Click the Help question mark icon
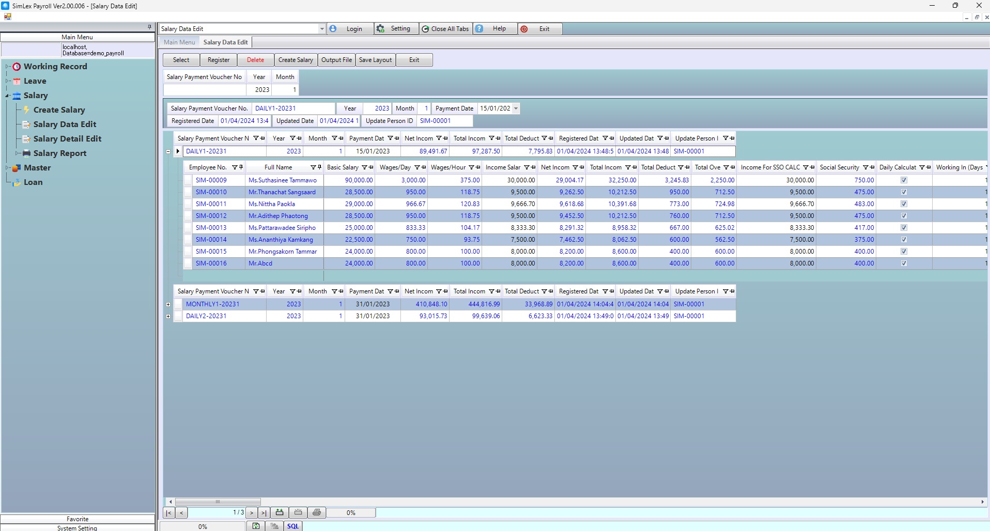 click(x=479, y=29)
